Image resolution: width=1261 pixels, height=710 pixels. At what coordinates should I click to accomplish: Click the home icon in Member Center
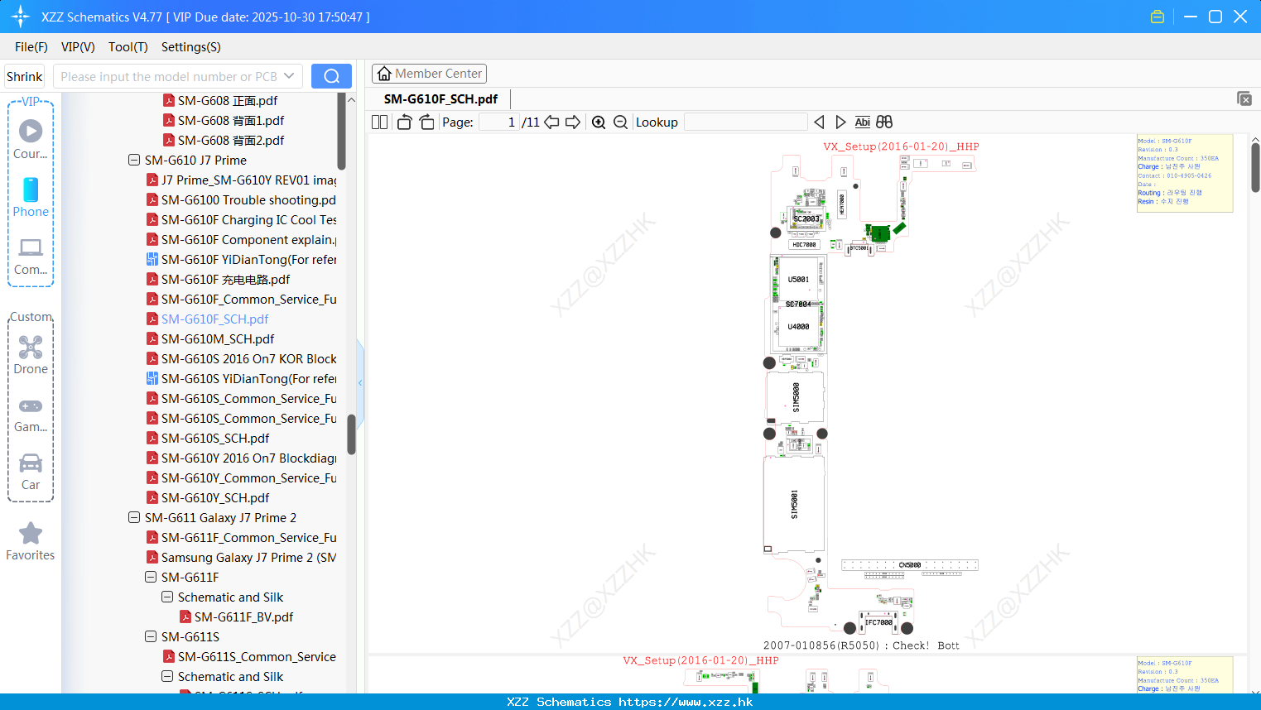pos(384,74)
